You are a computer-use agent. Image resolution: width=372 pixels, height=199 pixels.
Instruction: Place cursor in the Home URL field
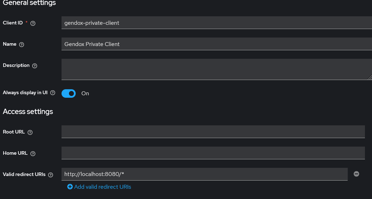213,153
